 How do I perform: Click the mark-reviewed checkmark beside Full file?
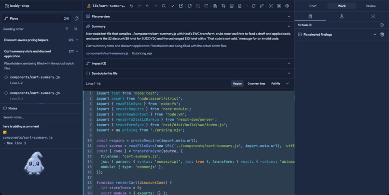(287, 84)
